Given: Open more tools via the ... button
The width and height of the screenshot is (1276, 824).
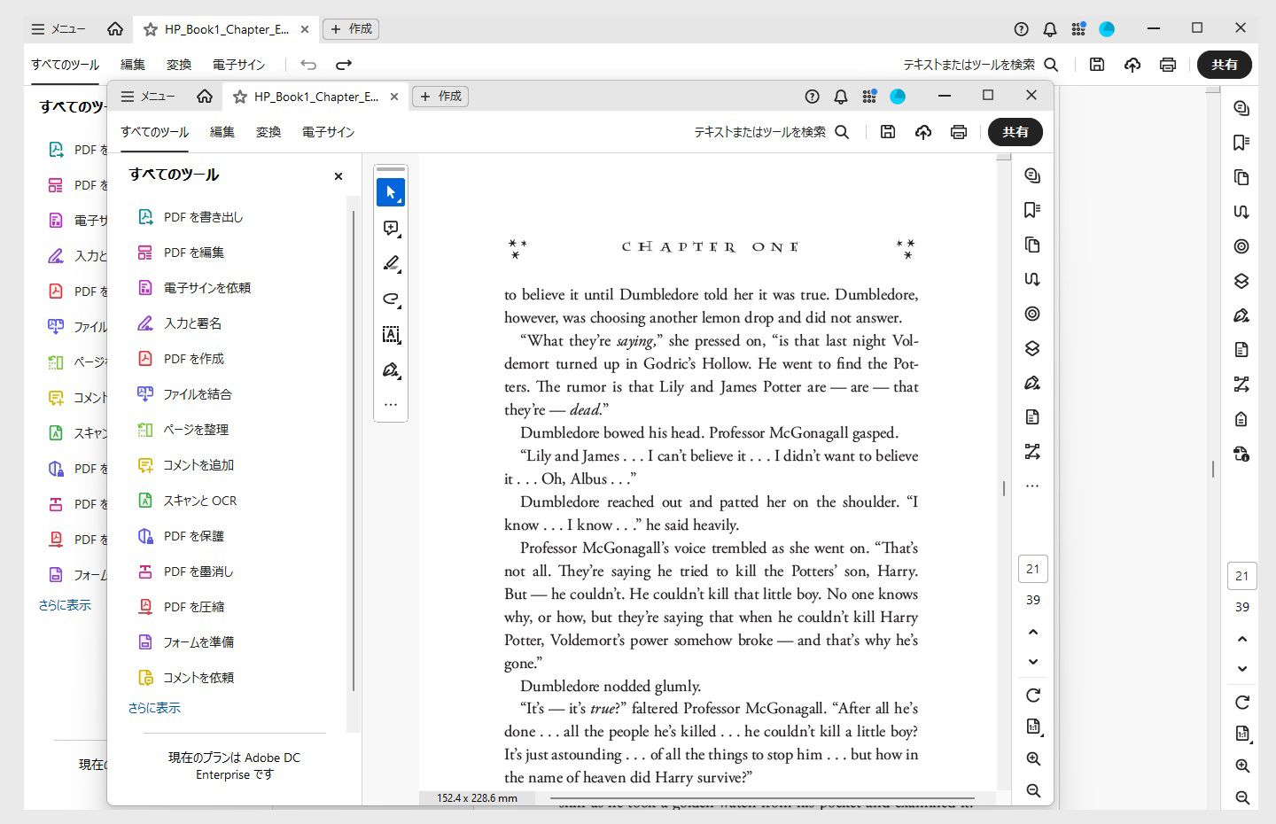Looking at the screenshot, I should [x=391, y=404].
